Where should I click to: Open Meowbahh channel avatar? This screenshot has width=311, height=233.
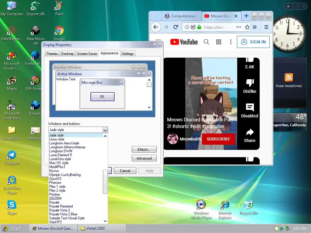point(173,139)
